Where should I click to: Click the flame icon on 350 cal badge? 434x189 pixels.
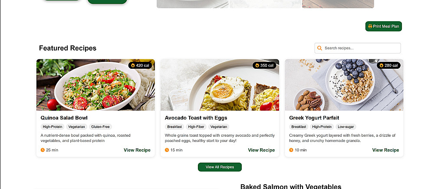(x=257, y=65)
